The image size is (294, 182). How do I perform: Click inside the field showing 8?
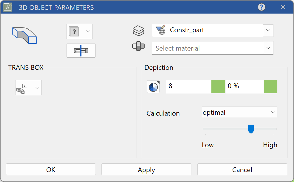tap(188, 86)
